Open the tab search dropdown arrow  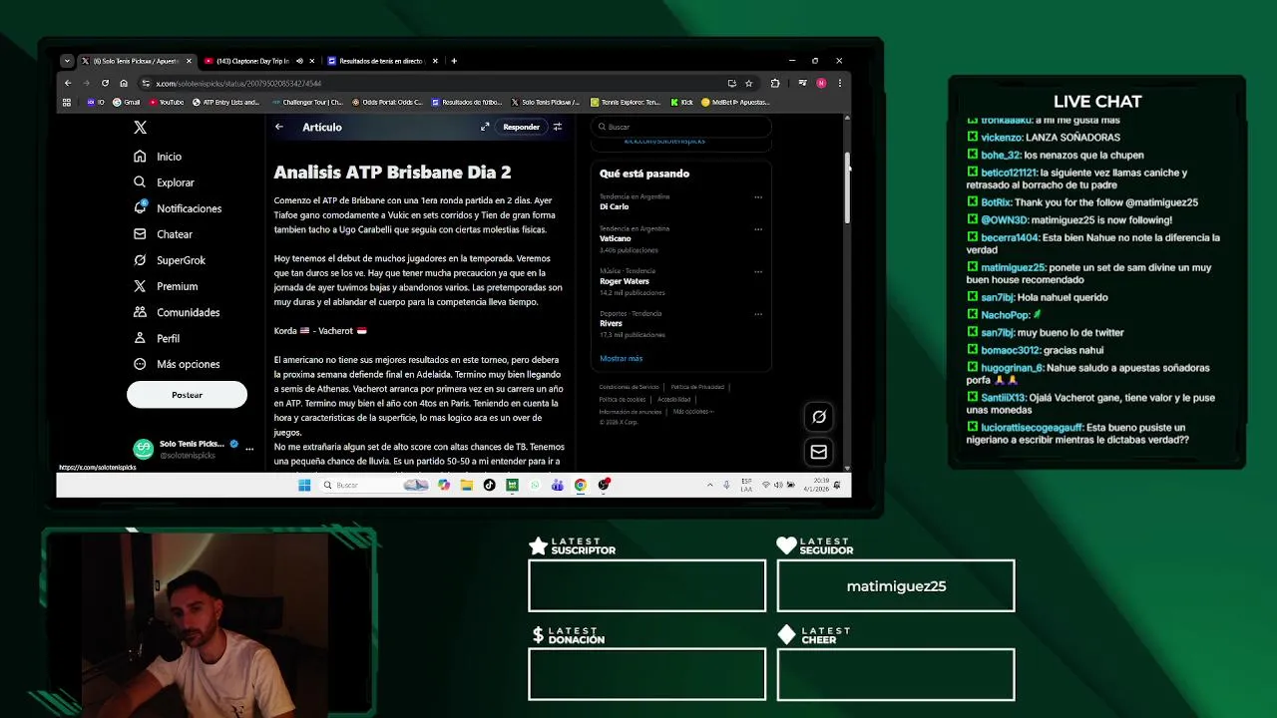[x=67, y=61]
